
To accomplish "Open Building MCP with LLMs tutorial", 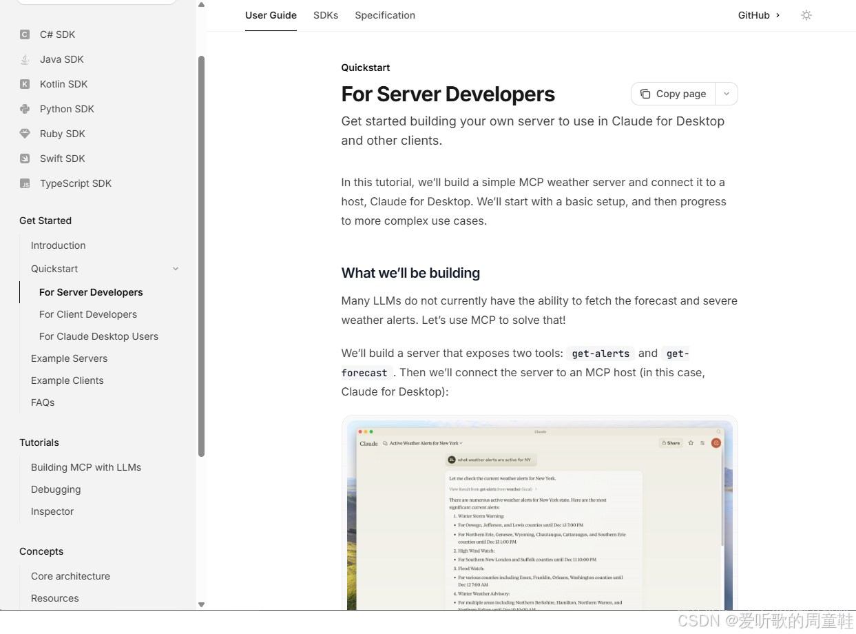I will pyautogui.click(x=86, y=467).
